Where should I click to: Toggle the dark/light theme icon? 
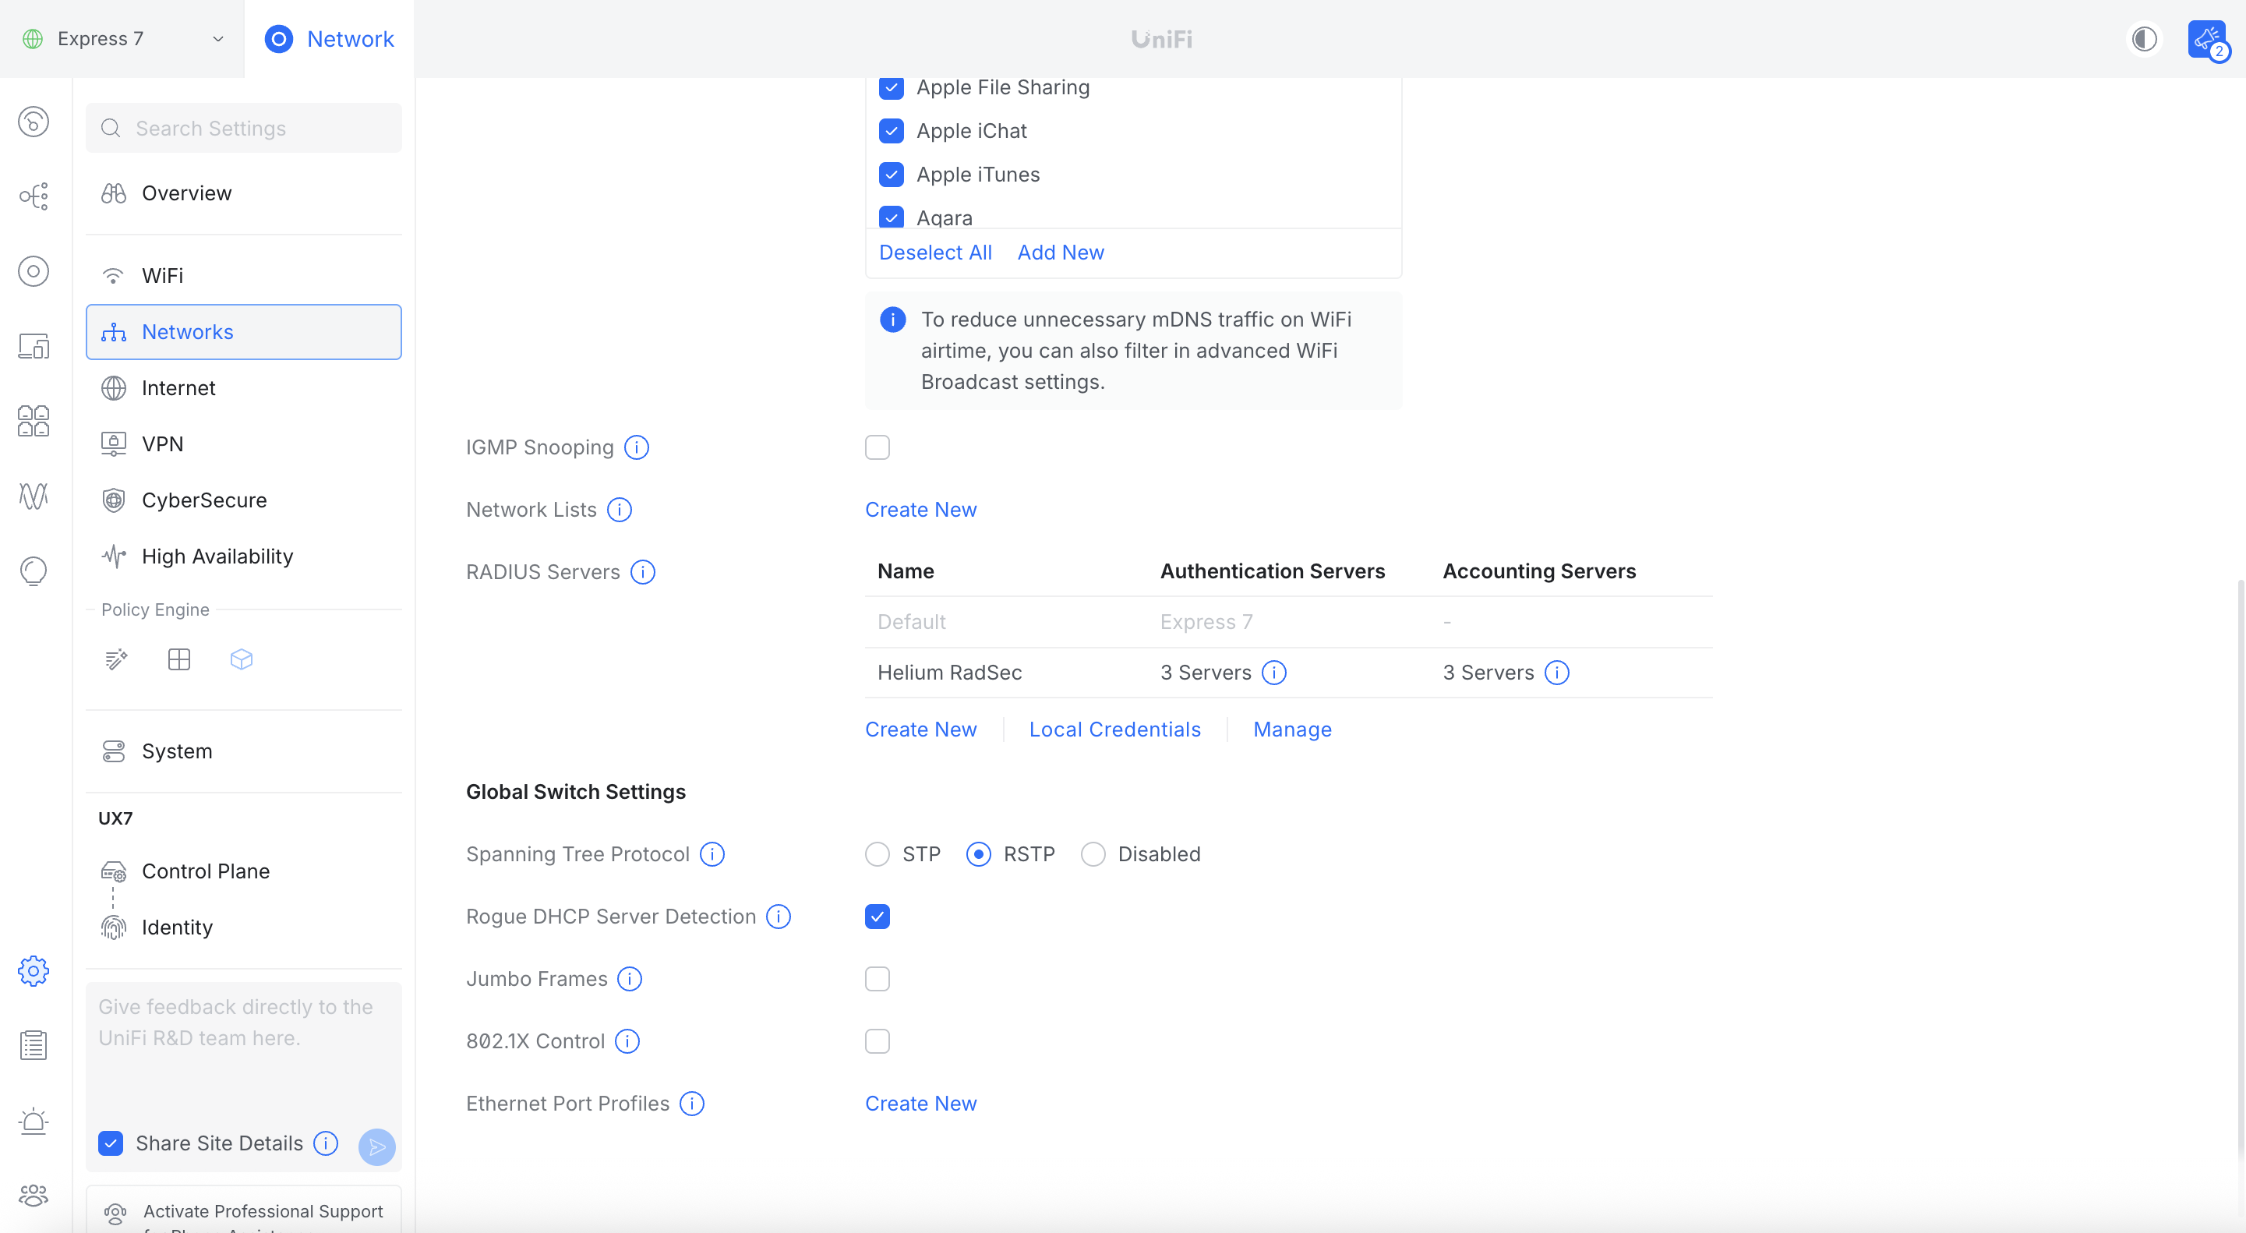(2144, 39)
